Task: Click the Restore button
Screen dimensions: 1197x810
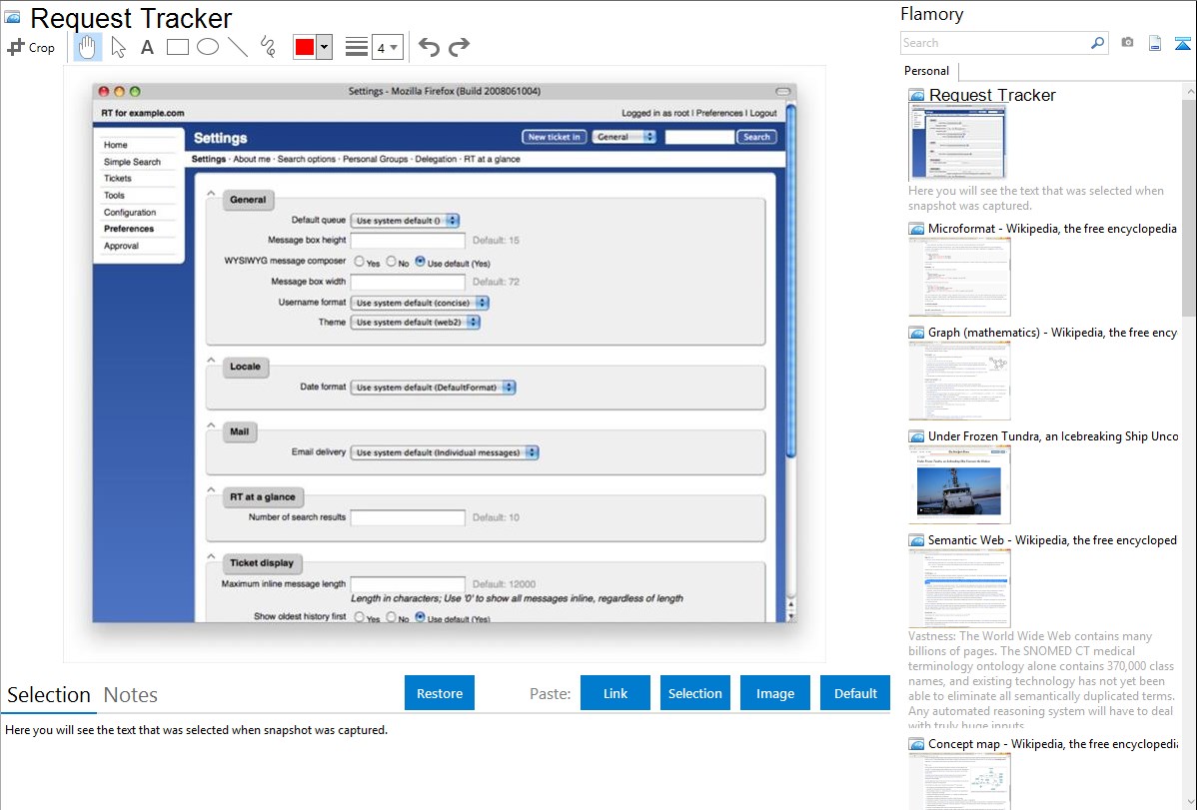Action: [x=440, y=693]
